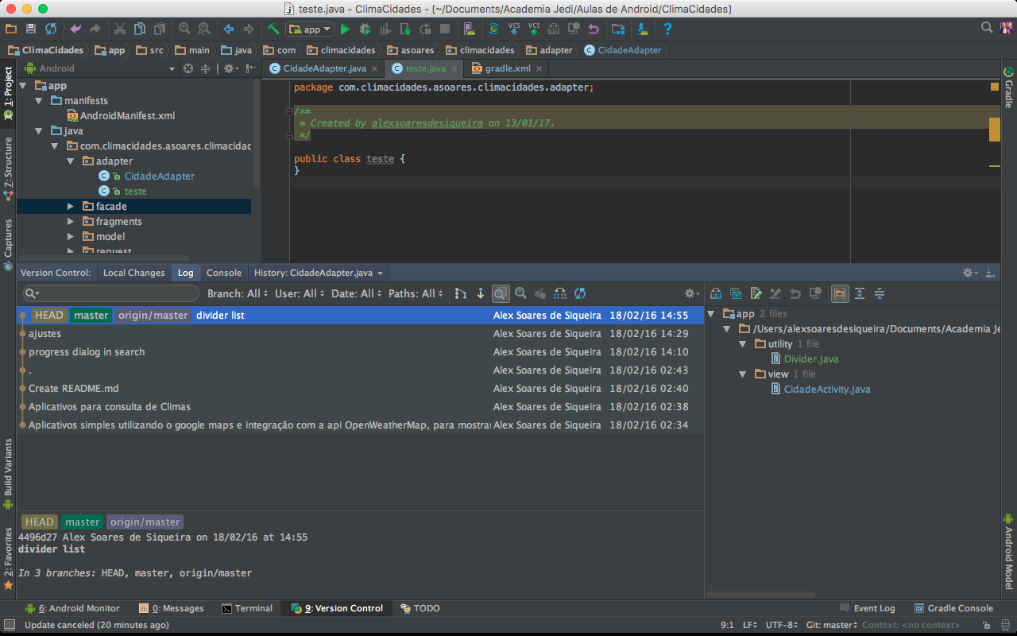The image size is (1017, 636).
Task: Click the yellow warning marker in editor stripe
Action: (x=994, y=129)
